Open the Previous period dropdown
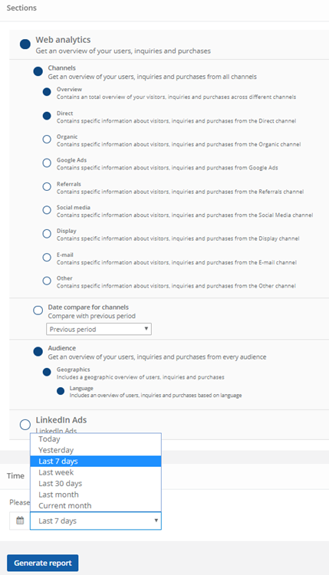329x575 pixels. (99, 329)
